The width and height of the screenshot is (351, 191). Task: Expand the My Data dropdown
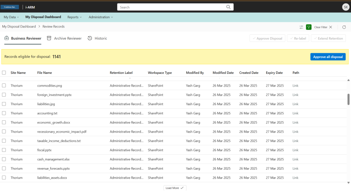tap(11, 17)
